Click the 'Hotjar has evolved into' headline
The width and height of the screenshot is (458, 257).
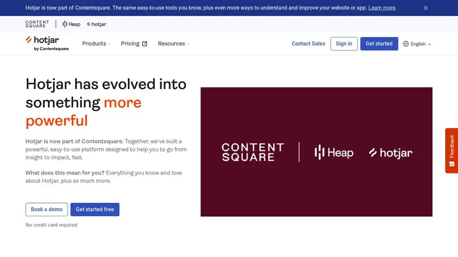(x=106, y=84)
